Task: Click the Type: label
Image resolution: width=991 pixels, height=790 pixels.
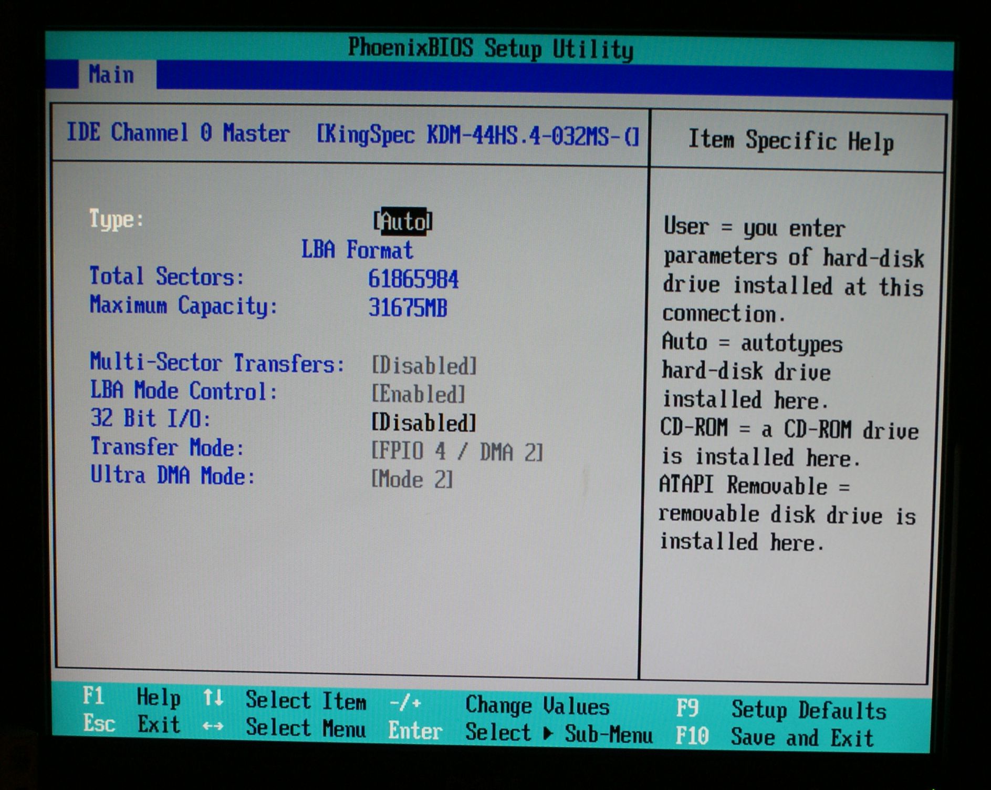Action: (x=117, y=219)
